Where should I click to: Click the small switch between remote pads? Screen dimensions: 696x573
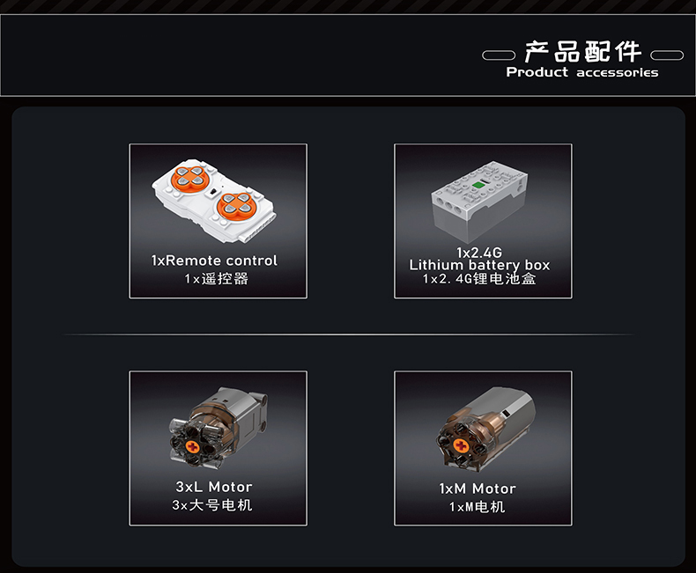point(213,192)
